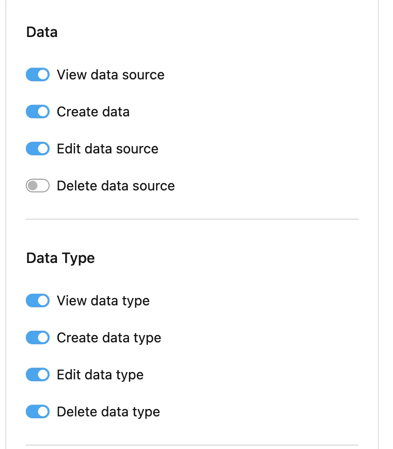The height and width of the screenshot is (449, 393).
Task: Disable the View data type toggle
Action: click(37, 300)
